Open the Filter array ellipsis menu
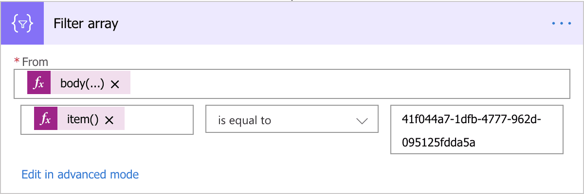Screen dimensions: 584x194 click(561, 23)
